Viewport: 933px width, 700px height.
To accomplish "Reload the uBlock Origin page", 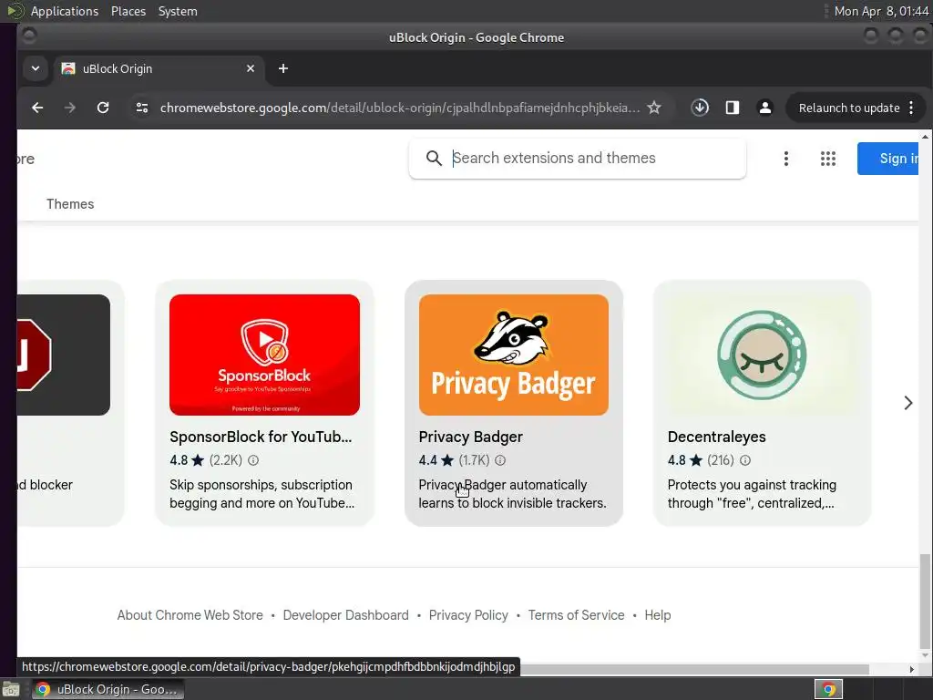I will pyautogui.click(x=103, y=108).
